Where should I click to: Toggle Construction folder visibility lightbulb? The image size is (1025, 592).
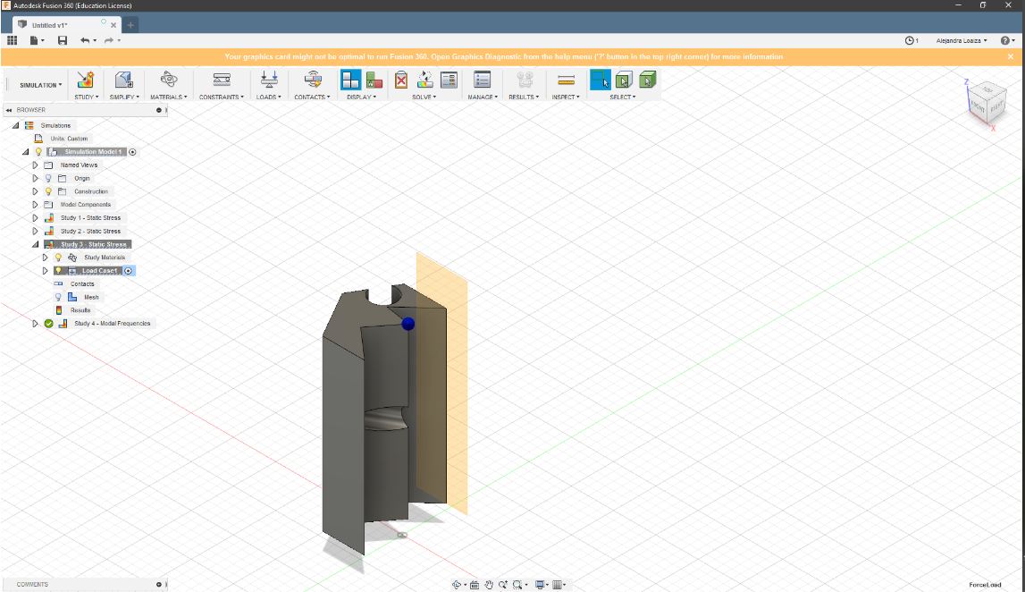(x=48, y=191)
